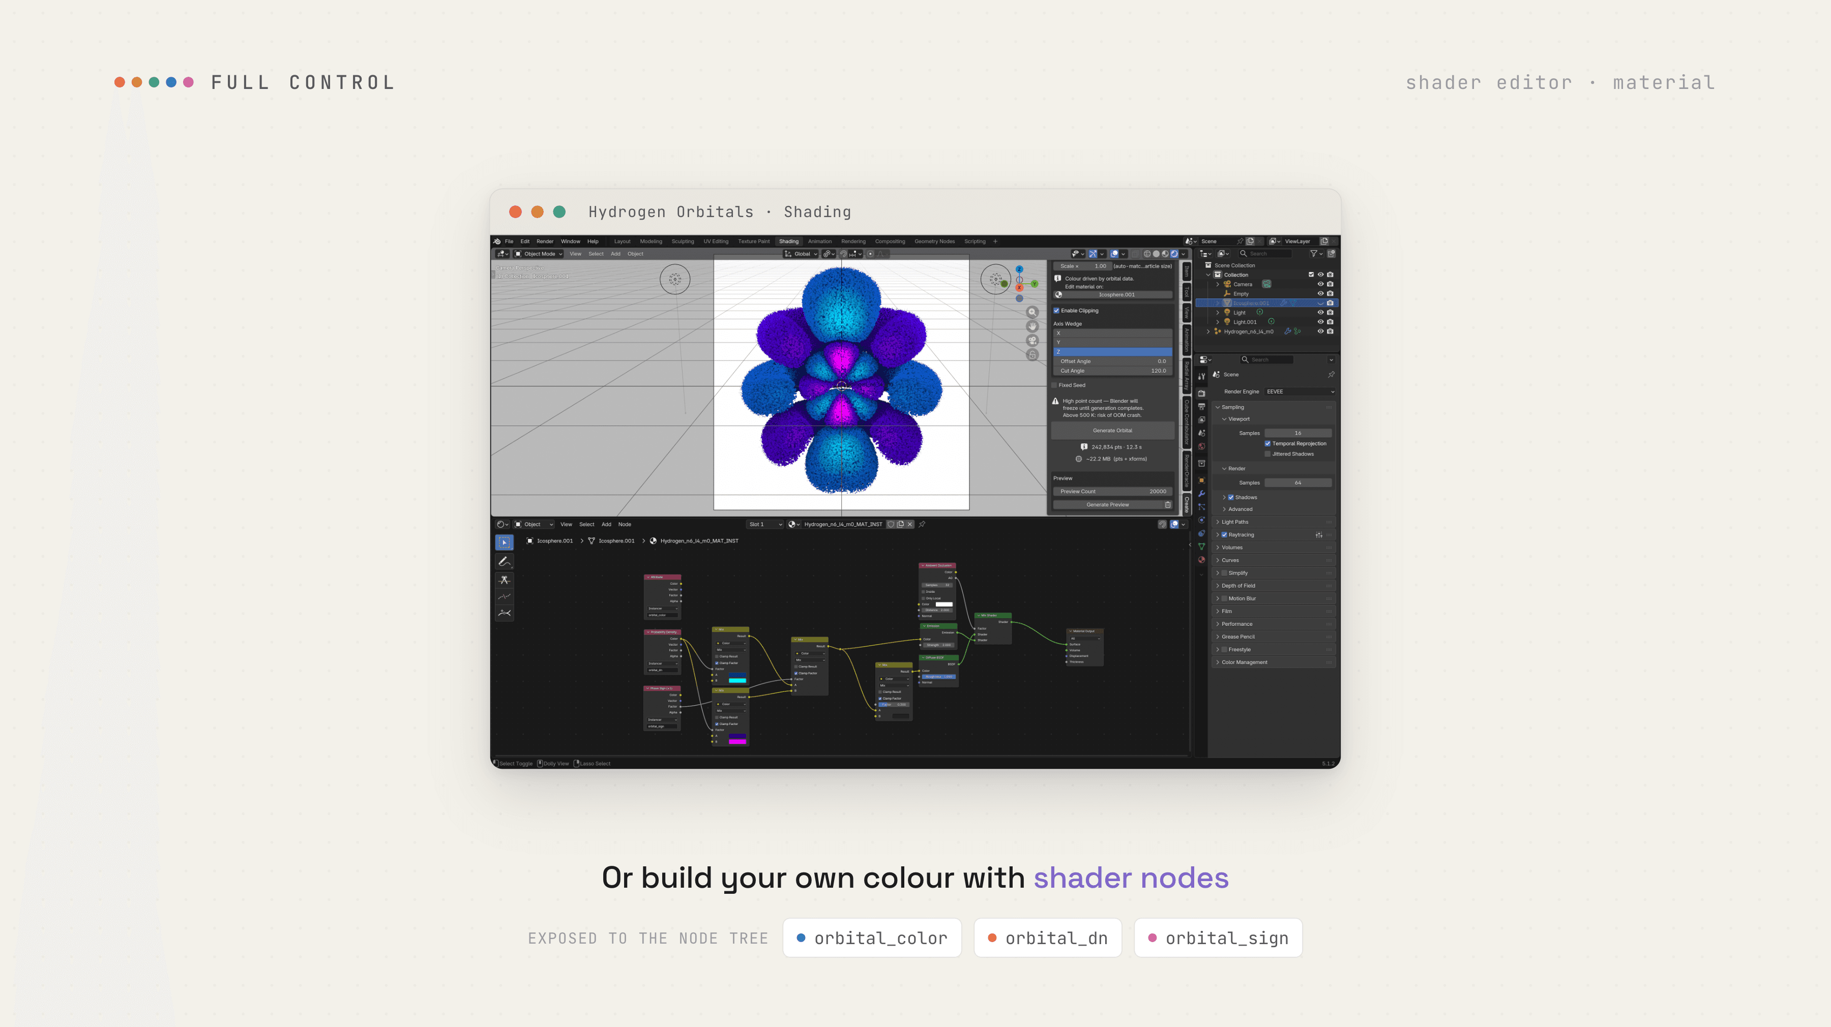
Task: Toggle the camera view icon in viewport
Action: pos(1033,341)
